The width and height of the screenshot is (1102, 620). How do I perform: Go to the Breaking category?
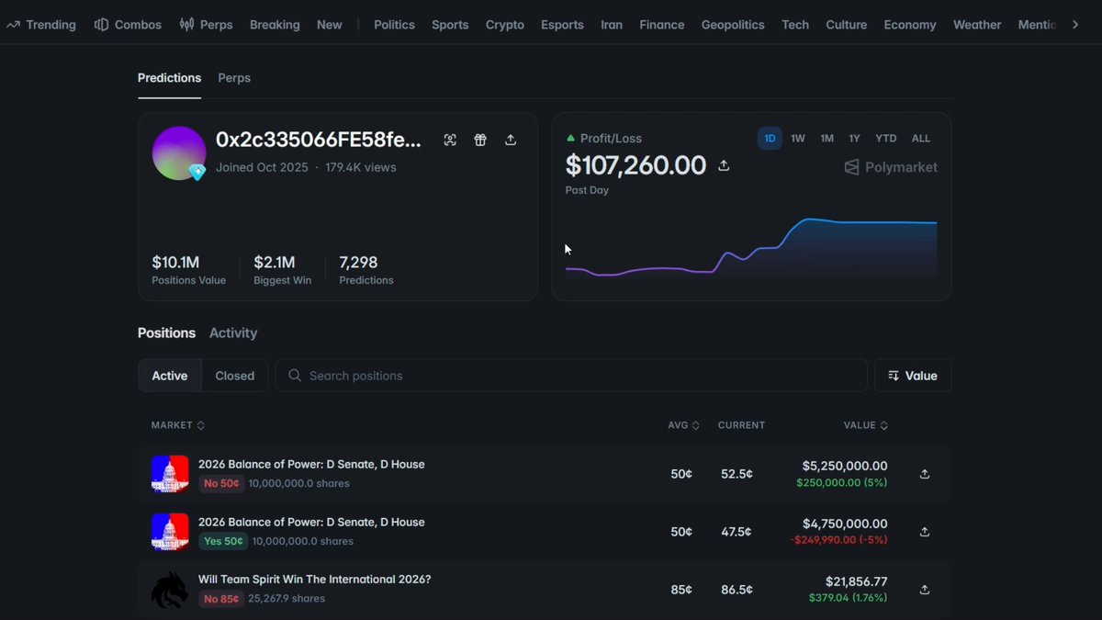click(x=275, y=25)
